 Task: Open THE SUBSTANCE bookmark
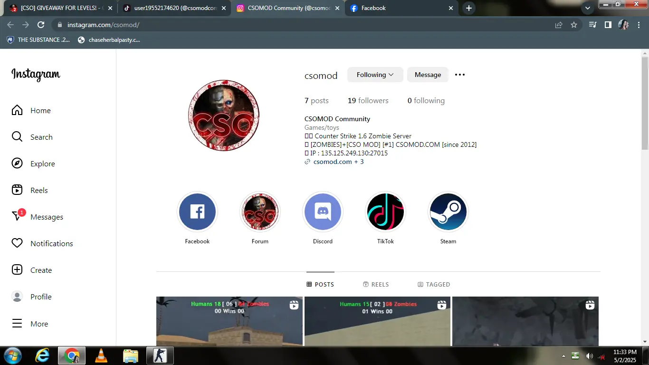click(x=38, y=40)
